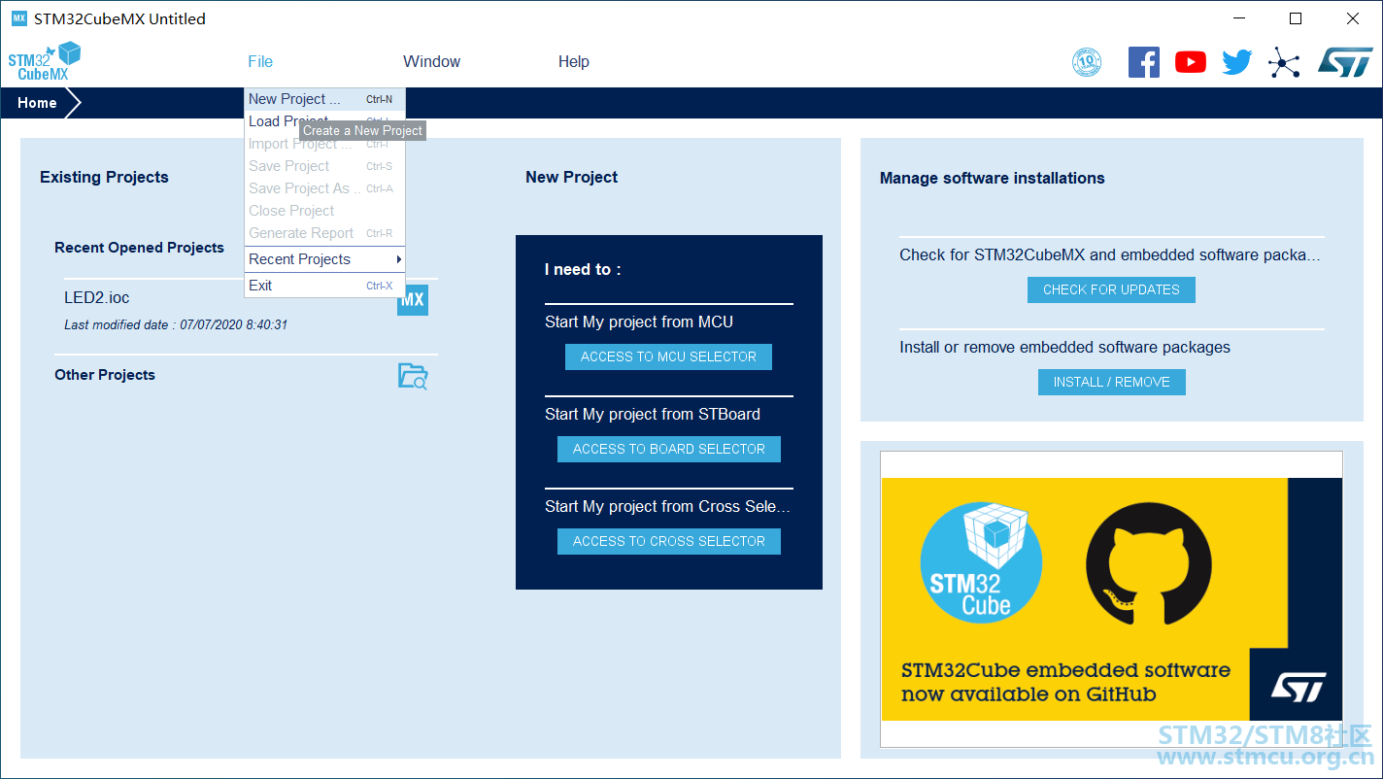Choose Load Project in the File menu
The width and height of the screenshot is (1383, 779).
324,121
